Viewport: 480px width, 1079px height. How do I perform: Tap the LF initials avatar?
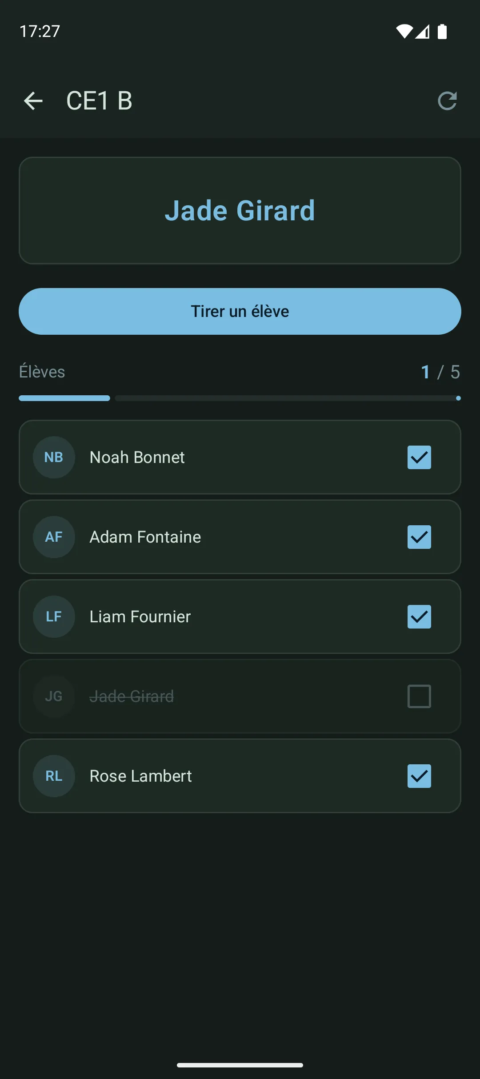click(54, 617)
